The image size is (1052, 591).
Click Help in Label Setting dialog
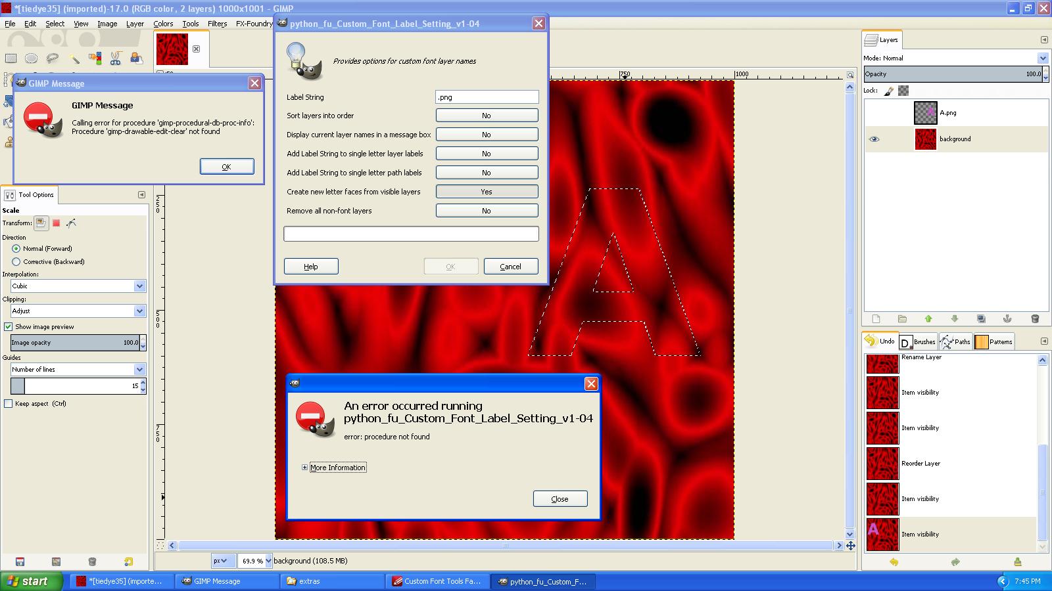[x=311, y=267]
